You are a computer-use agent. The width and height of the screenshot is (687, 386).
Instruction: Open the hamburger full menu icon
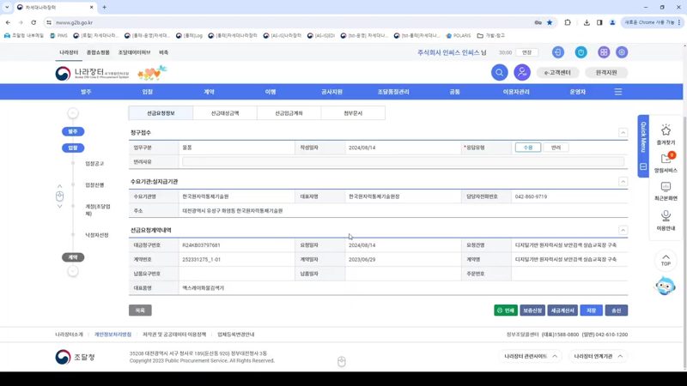618,92
